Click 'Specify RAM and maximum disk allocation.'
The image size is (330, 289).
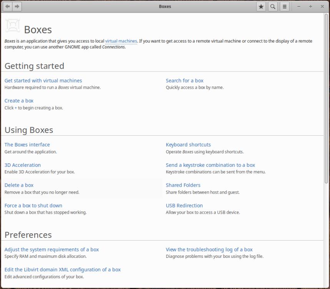point(45,256)
